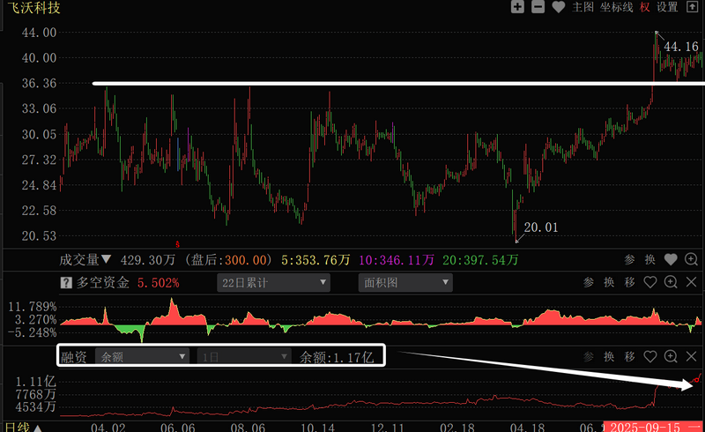Click the magnifier zoom icon in 多空资金 panel
Image resolution: width=705 pixels, height=432 pixels.
[672, 283]
